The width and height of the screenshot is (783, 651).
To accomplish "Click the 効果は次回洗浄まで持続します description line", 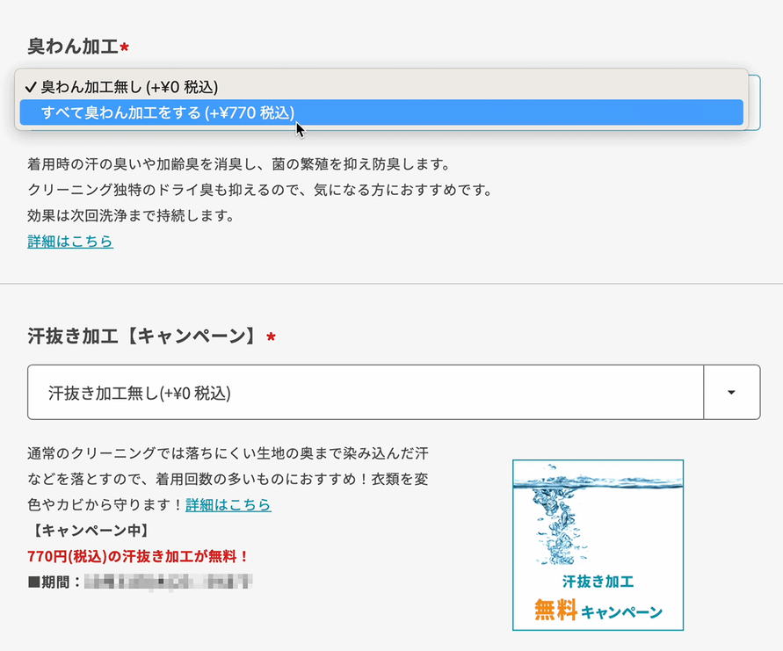I will point(131,215).
